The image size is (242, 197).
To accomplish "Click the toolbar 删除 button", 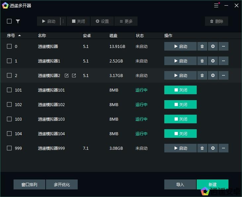I will (x=217, y=21).
